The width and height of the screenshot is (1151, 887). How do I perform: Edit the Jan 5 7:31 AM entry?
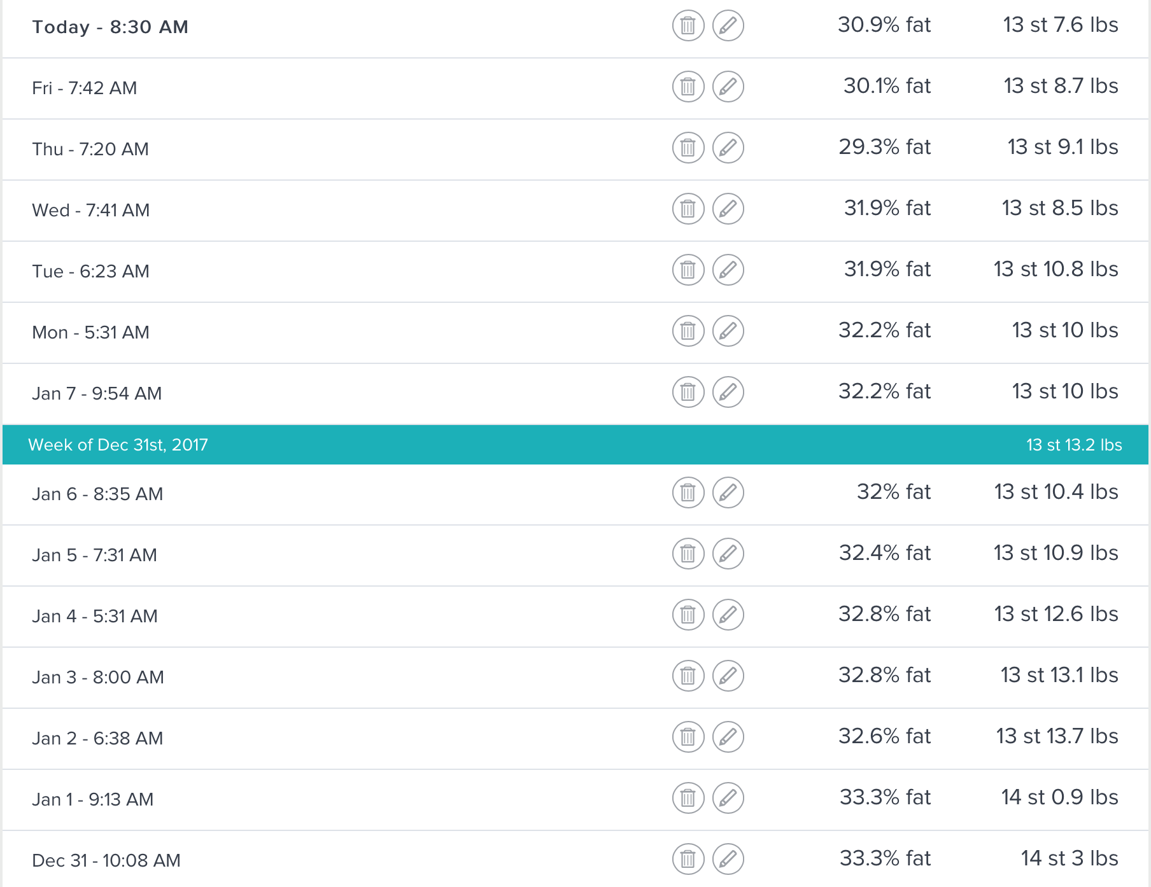(x=728, y=554)
